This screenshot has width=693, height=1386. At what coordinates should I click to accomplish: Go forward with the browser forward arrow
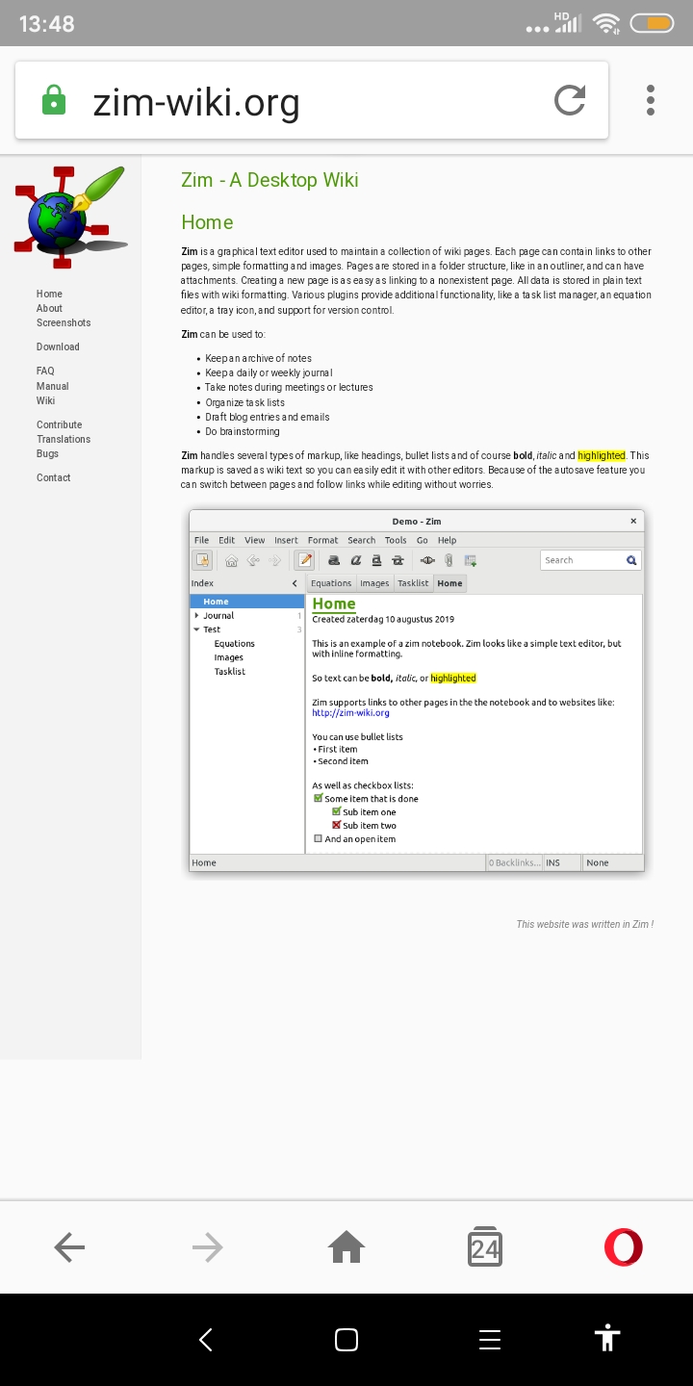pyautogui.click(x=207, y=1248)
